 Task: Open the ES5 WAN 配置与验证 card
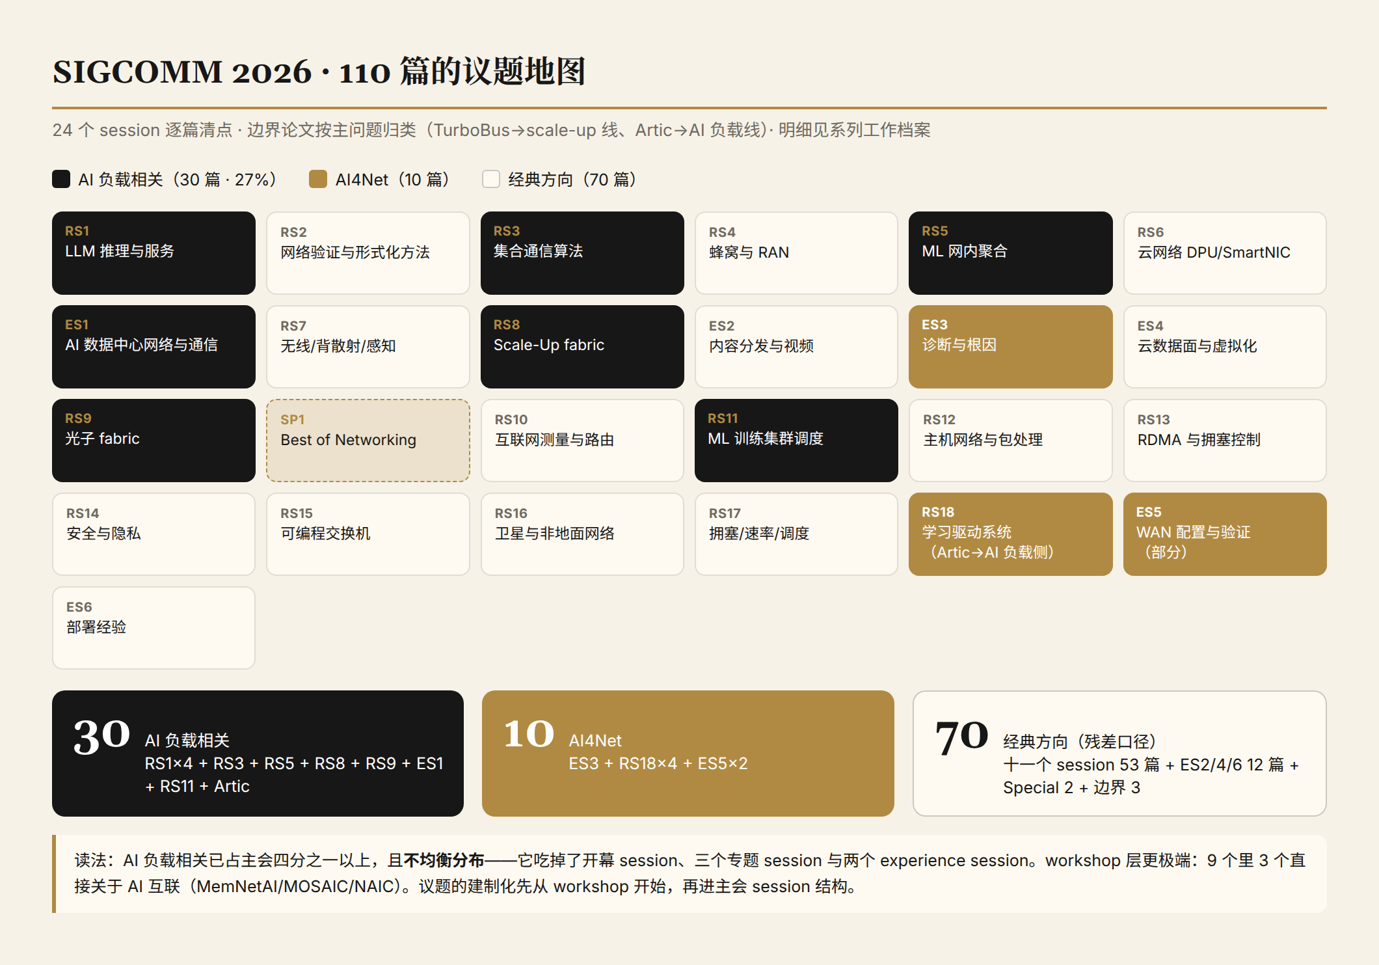[1225, 534]
